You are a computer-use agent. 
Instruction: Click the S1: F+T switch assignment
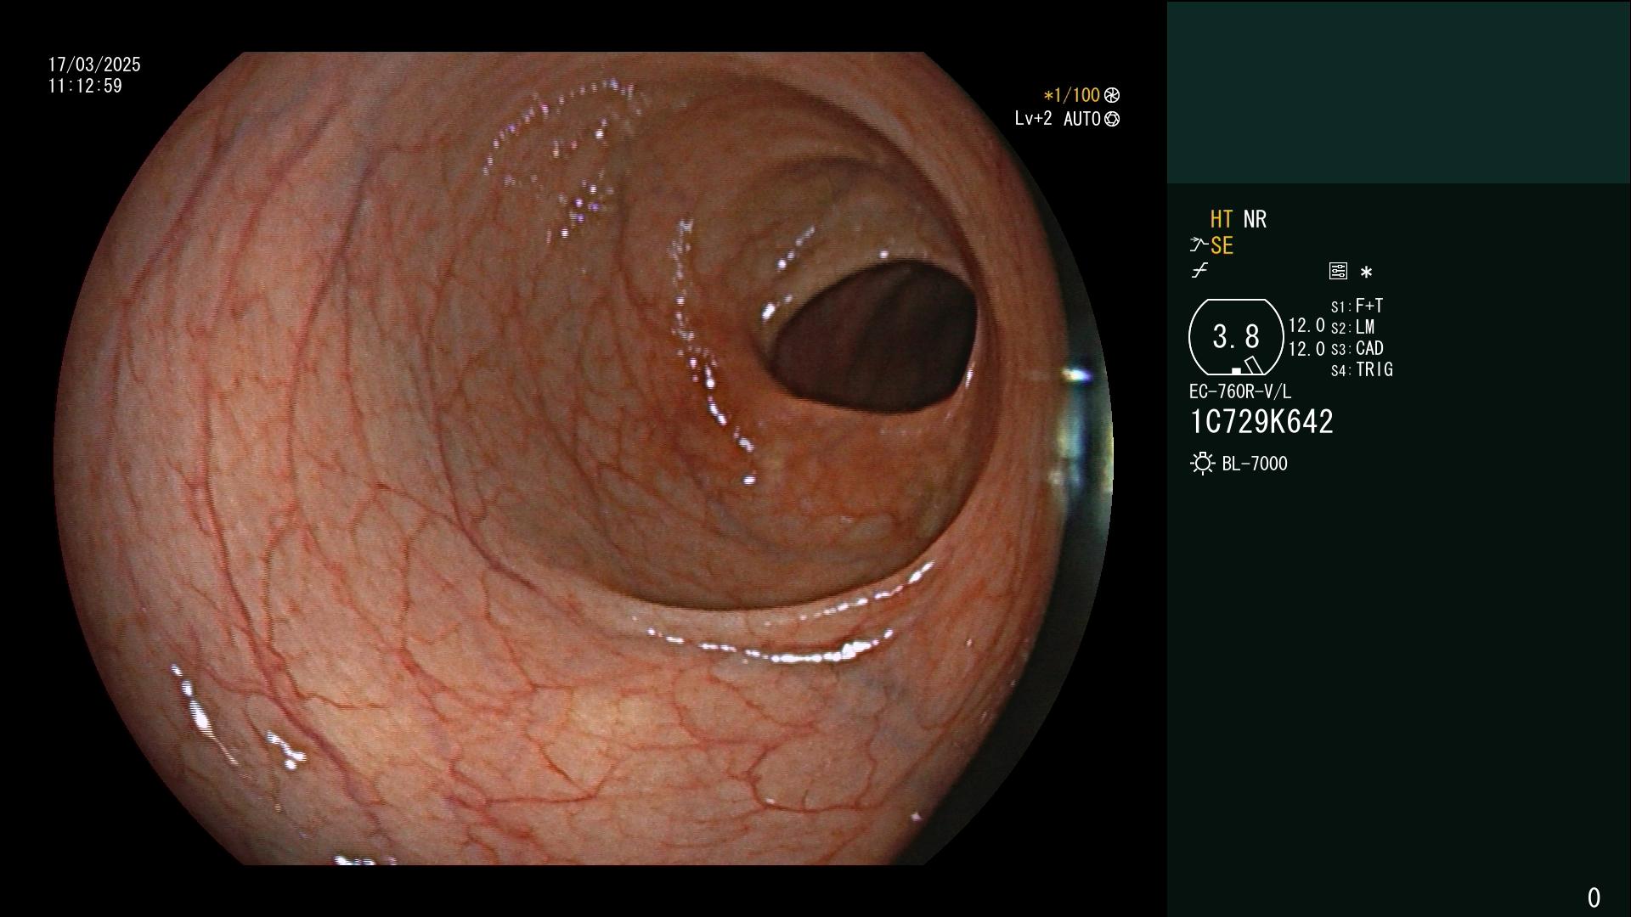(1357, 306)
